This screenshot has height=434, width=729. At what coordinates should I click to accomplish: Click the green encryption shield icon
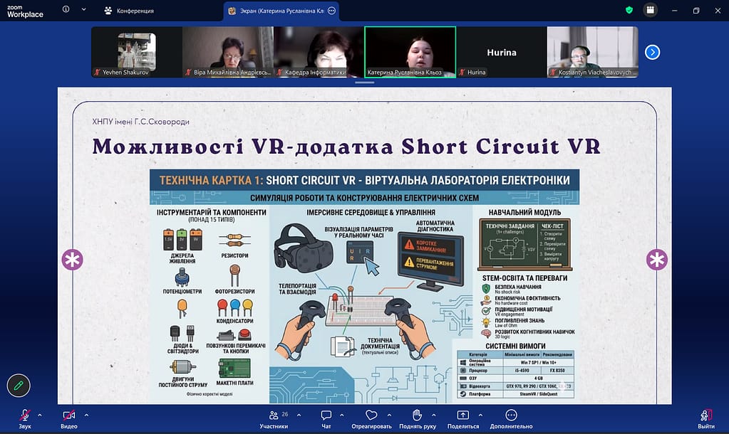(x=629, y=10)
